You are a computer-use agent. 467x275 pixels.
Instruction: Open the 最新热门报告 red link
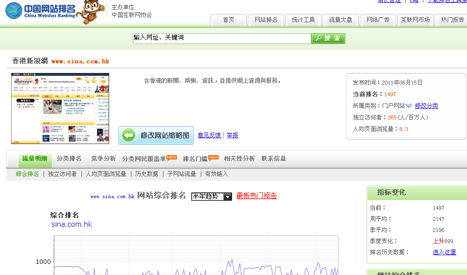[257, 196]
